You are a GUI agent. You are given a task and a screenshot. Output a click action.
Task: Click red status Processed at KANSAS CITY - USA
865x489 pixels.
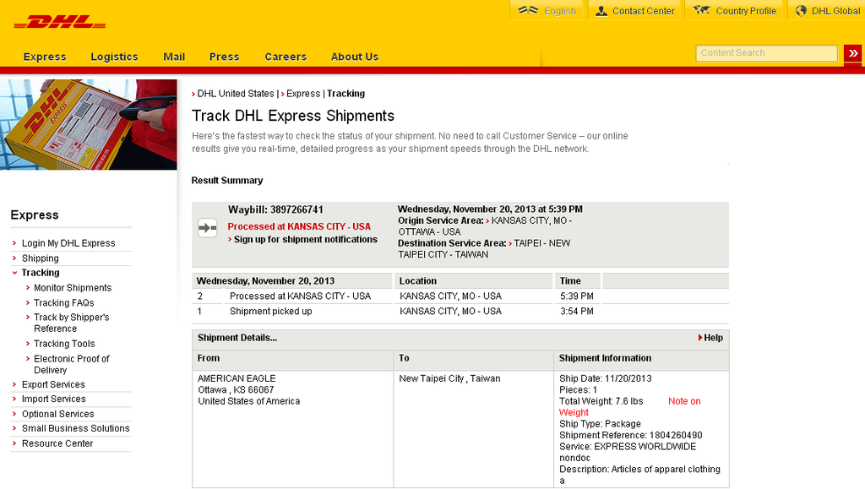(299, 226)
